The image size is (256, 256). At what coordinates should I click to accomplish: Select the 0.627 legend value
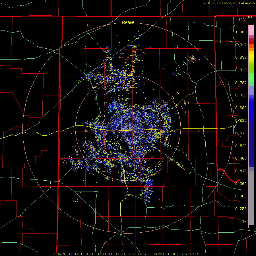tap(241, 121)
